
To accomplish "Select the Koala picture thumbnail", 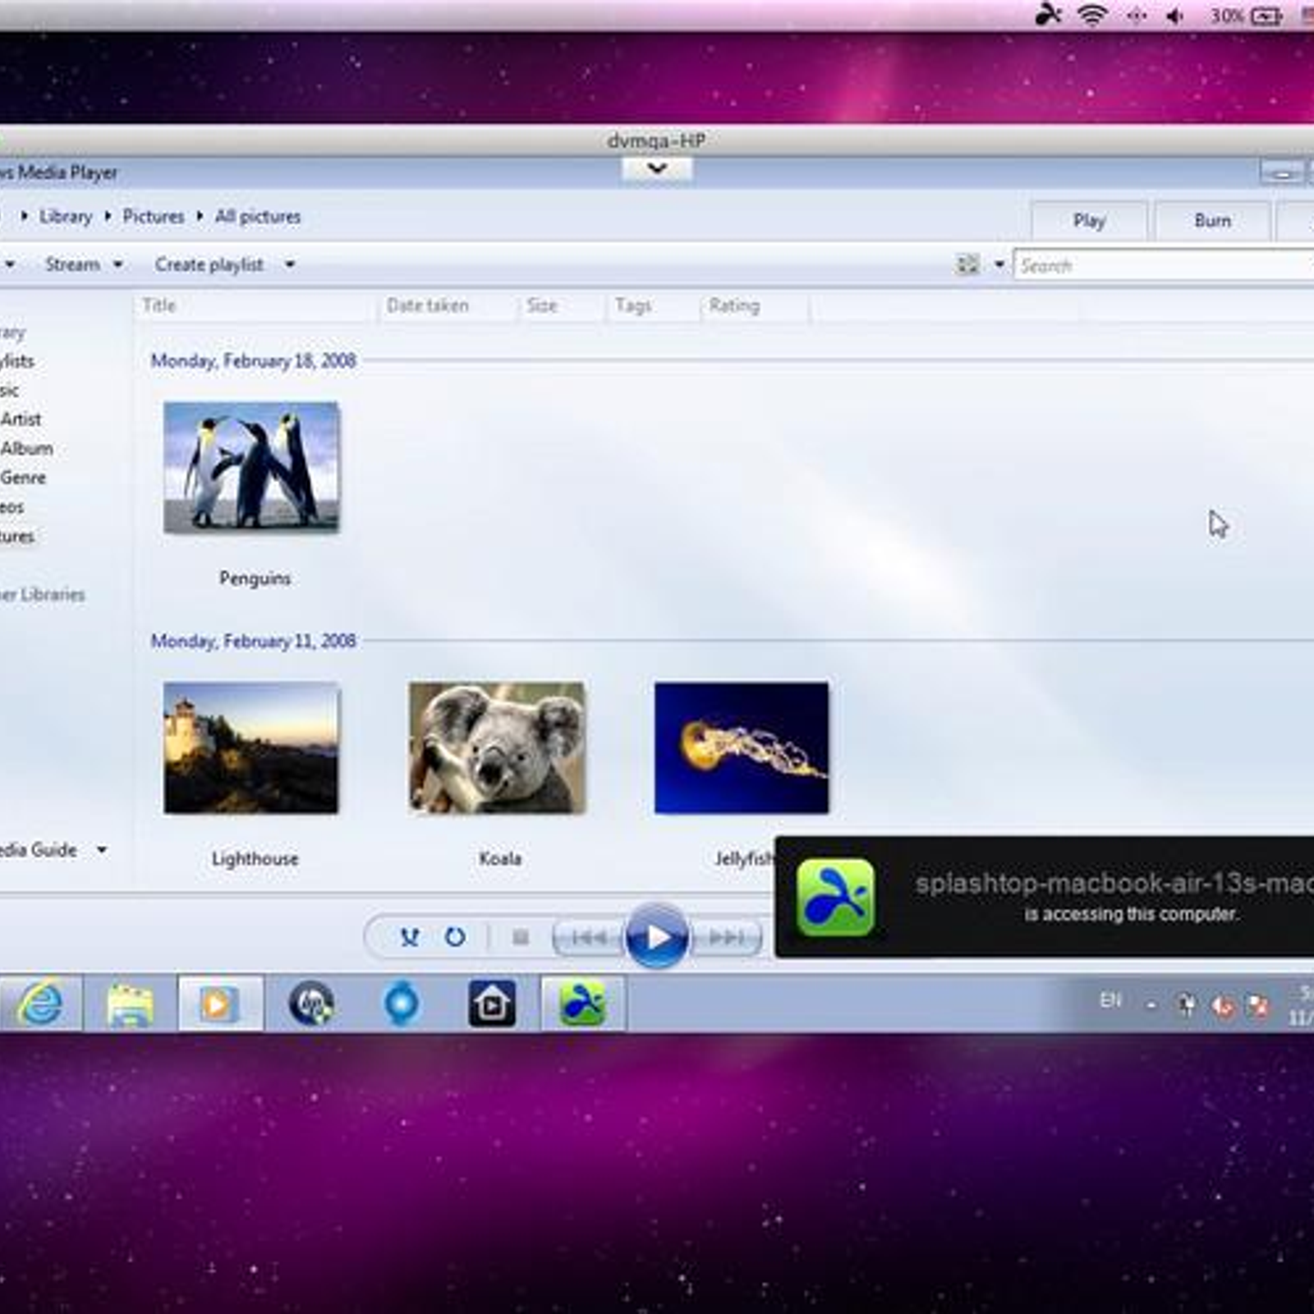I will point(497,747).
